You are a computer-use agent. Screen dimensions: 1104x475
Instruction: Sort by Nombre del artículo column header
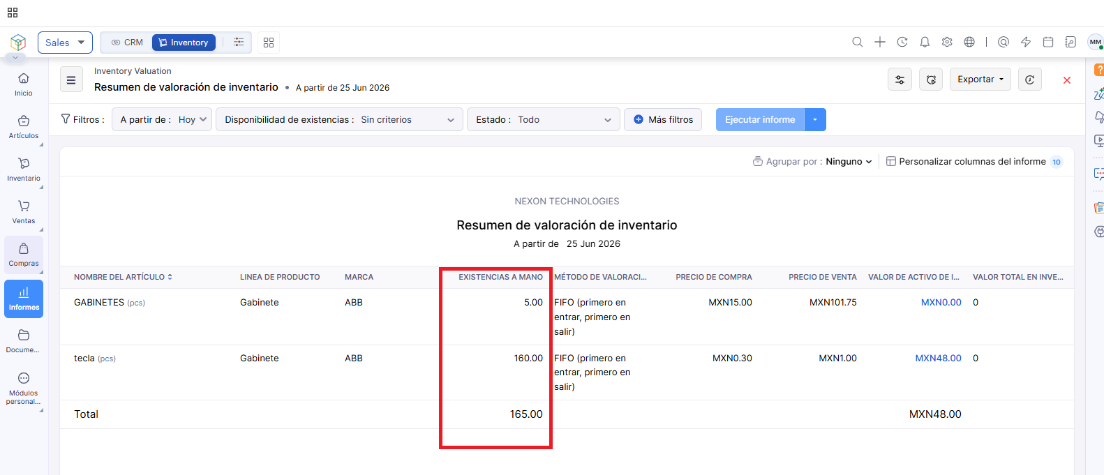click(x=123, y=277)
